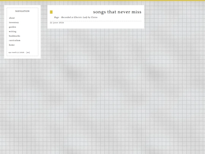Screen dimensions: 205x154
Task: Open the garden link
Action: pos(13,27)
